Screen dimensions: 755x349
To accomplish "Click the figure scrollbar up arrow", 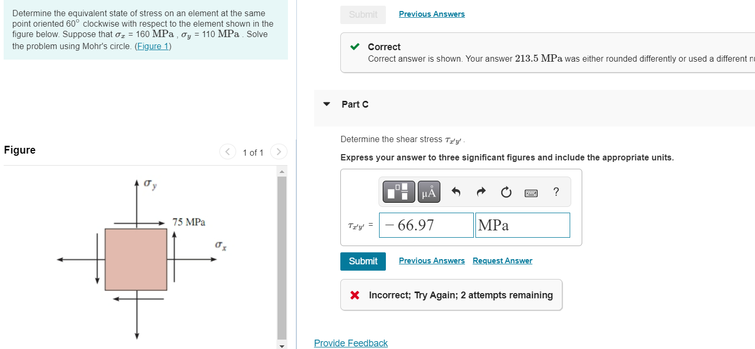I will [x=282, y=172].
